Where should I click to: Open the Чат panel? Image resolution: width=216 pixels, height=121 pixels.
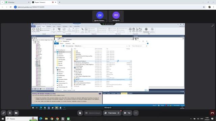(x=127, y=113)
